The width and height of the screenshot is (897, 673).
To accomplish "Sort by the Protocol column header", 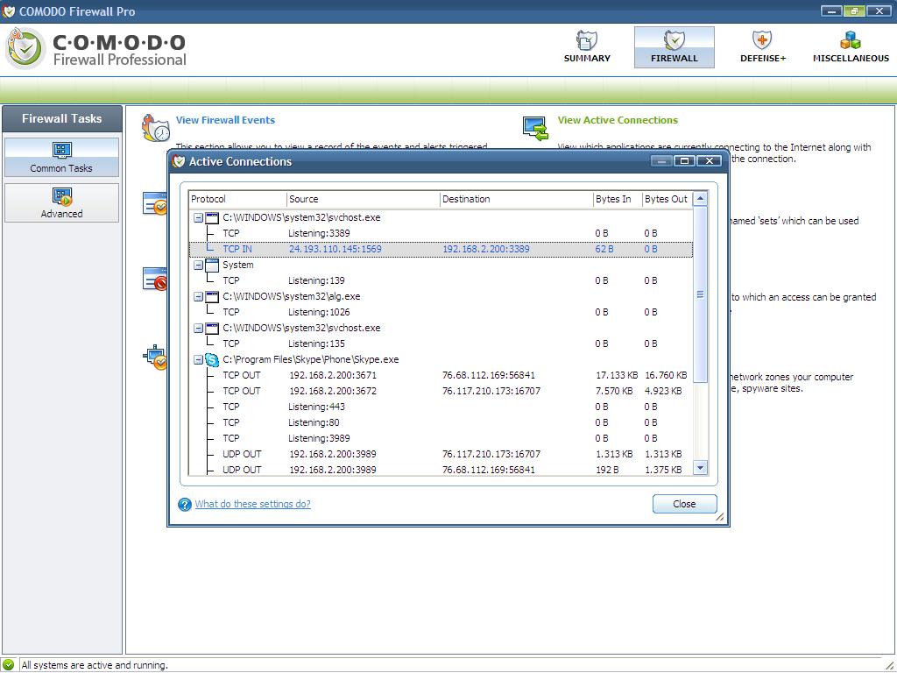I will 237,199.
